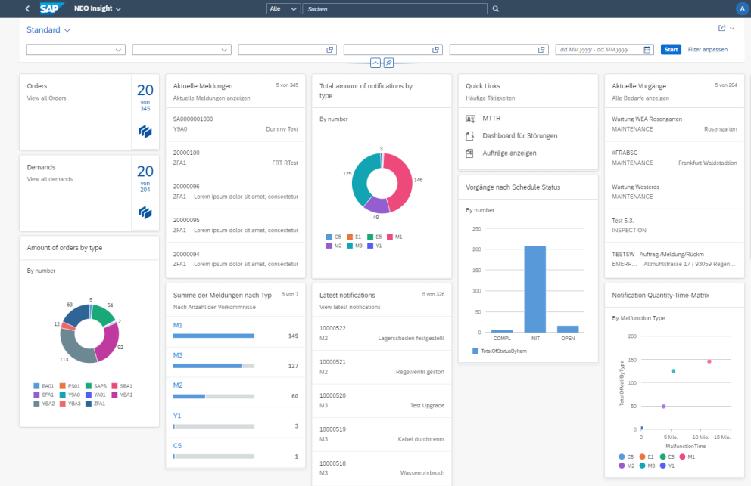Click the user avatar in the top right
751x486 pixels.
[x=740, y=8]
